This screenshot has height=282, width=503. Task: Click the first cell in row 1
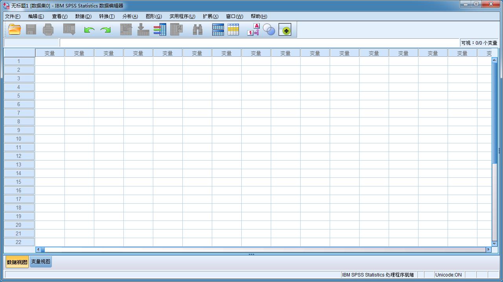[x=50, y=61]
